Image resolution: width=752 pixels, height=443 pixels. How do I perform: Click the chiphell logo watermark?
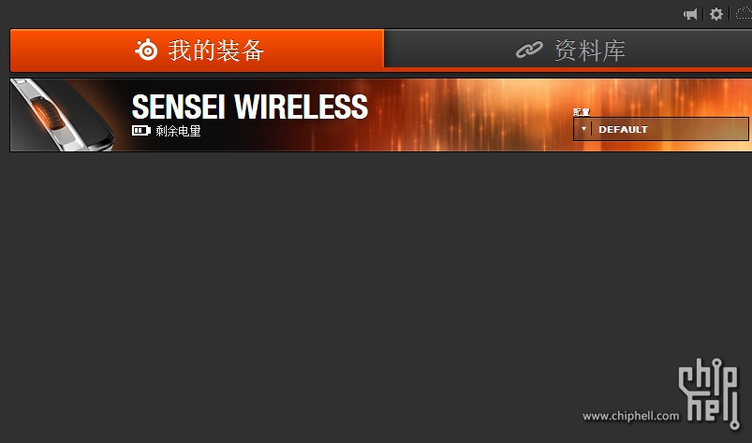[709, 393]
